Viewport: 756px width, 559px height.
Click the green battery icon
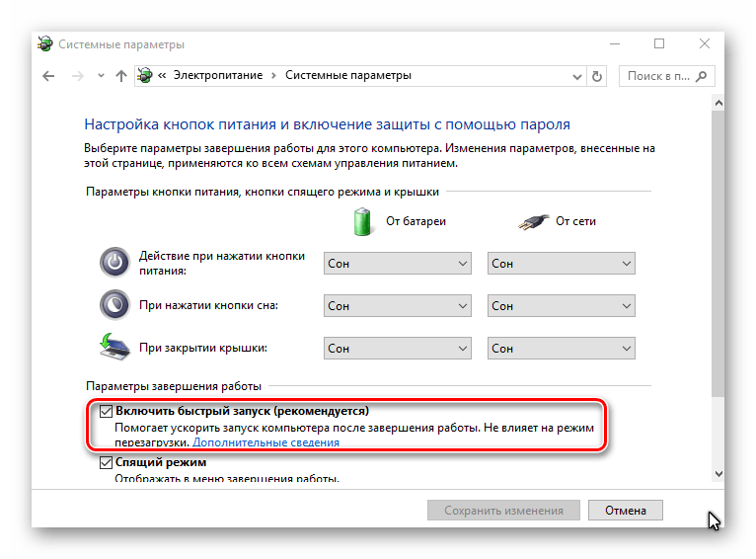(362, 222)
